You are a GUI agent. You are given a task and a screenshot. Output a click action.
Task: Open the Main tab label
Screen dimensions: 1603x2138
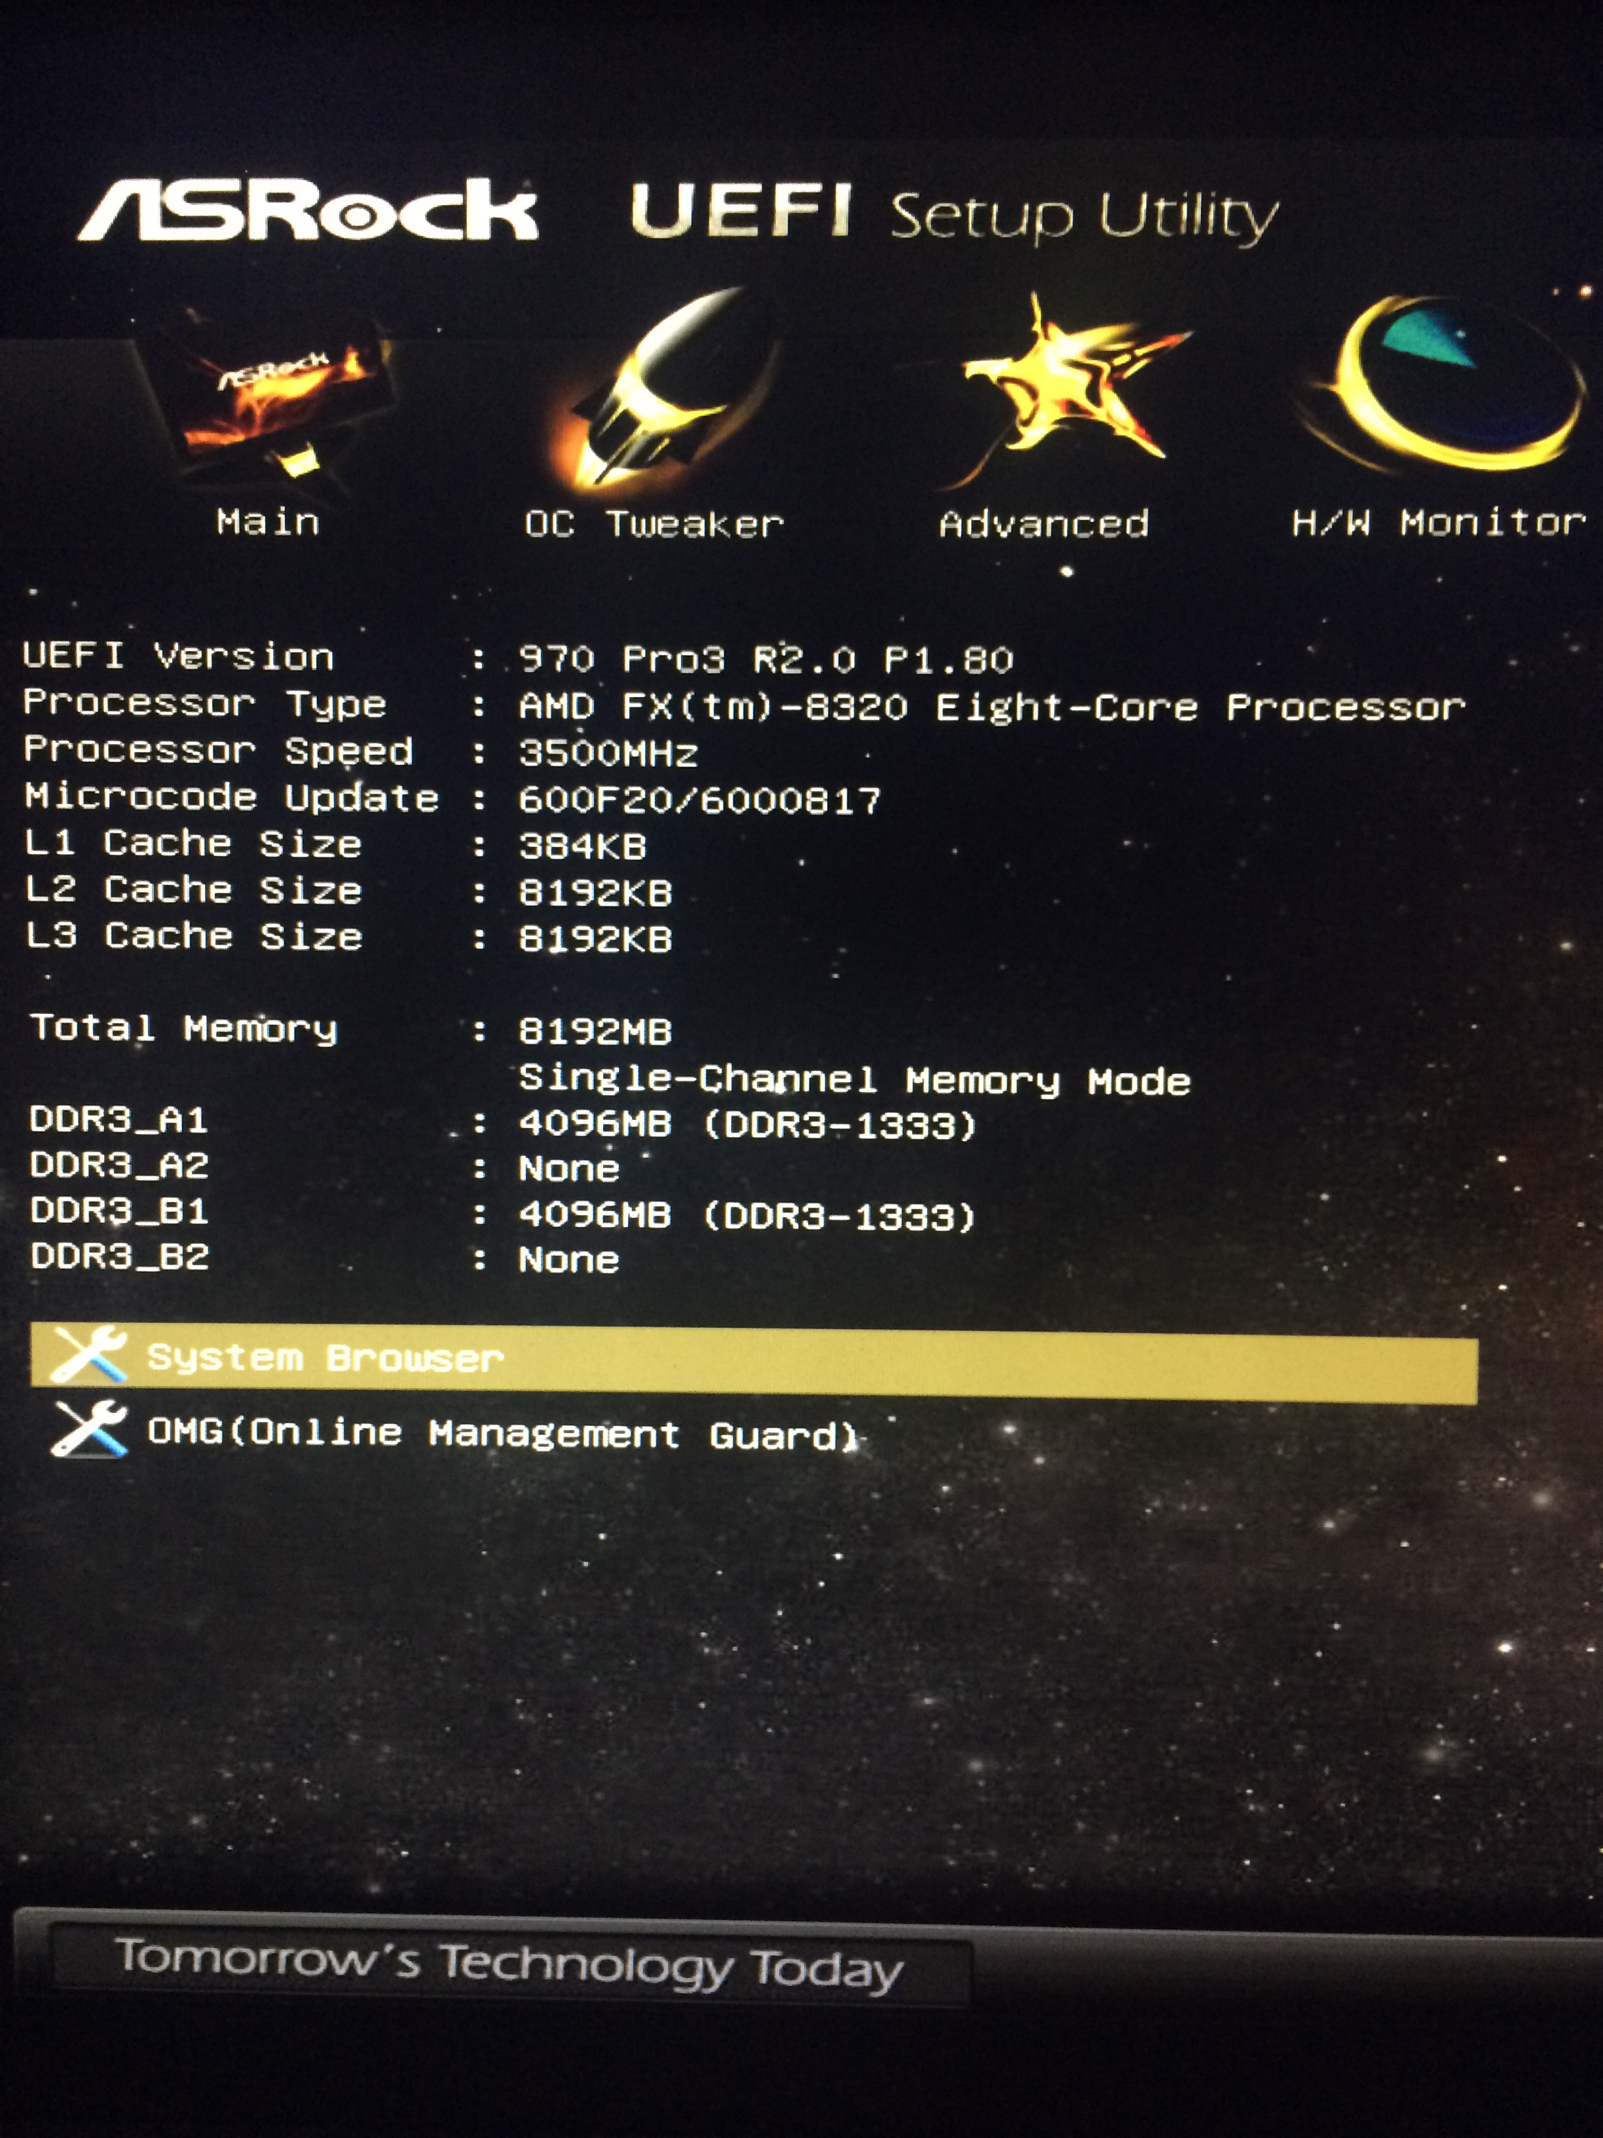point(268,523)
